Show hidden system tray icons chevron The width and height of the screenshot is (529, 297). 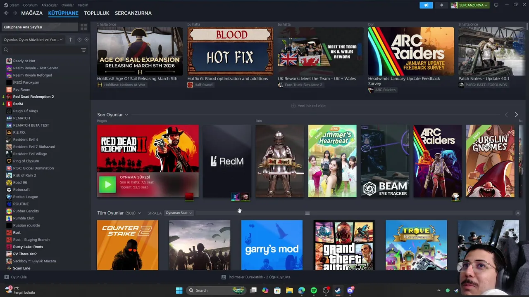[439, 290]
